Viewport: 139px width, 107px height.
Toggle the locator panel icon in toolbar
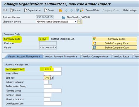pos(5,10)
